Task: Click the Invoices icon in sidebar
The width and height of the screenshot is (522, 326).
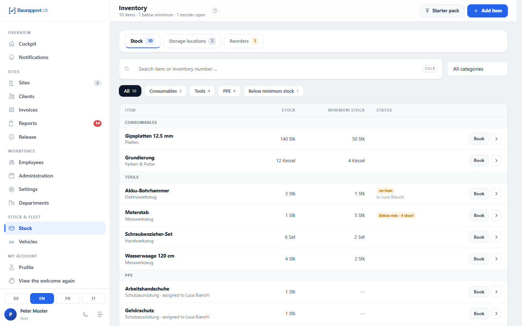Action: (12, 110)
